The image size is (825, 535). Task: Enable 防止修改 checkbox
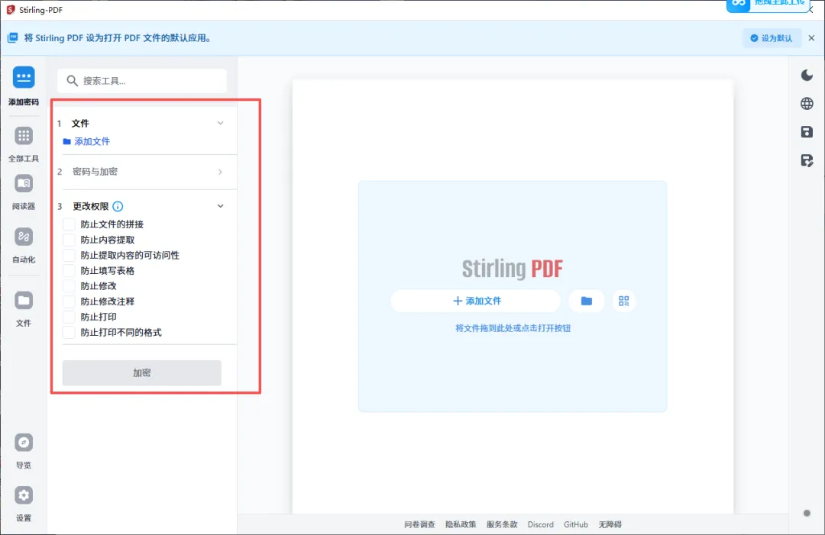tap(69, 286)
